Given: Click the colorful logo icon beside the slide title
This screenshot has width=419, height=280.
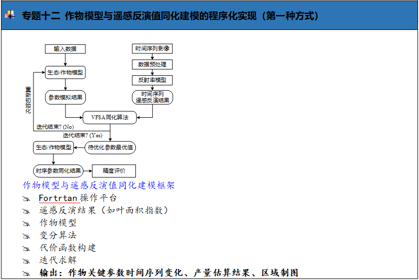Looking at the screenshot, I should 10,14.
